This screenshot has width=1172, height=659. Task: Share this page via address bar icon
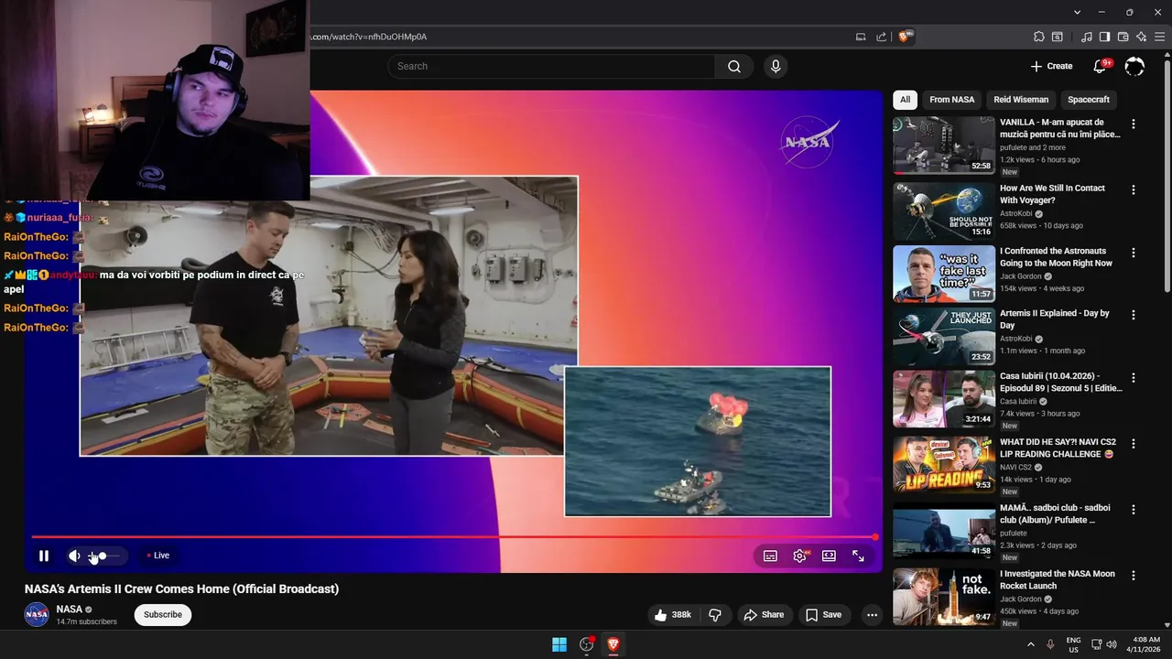(x=881, y=37)
